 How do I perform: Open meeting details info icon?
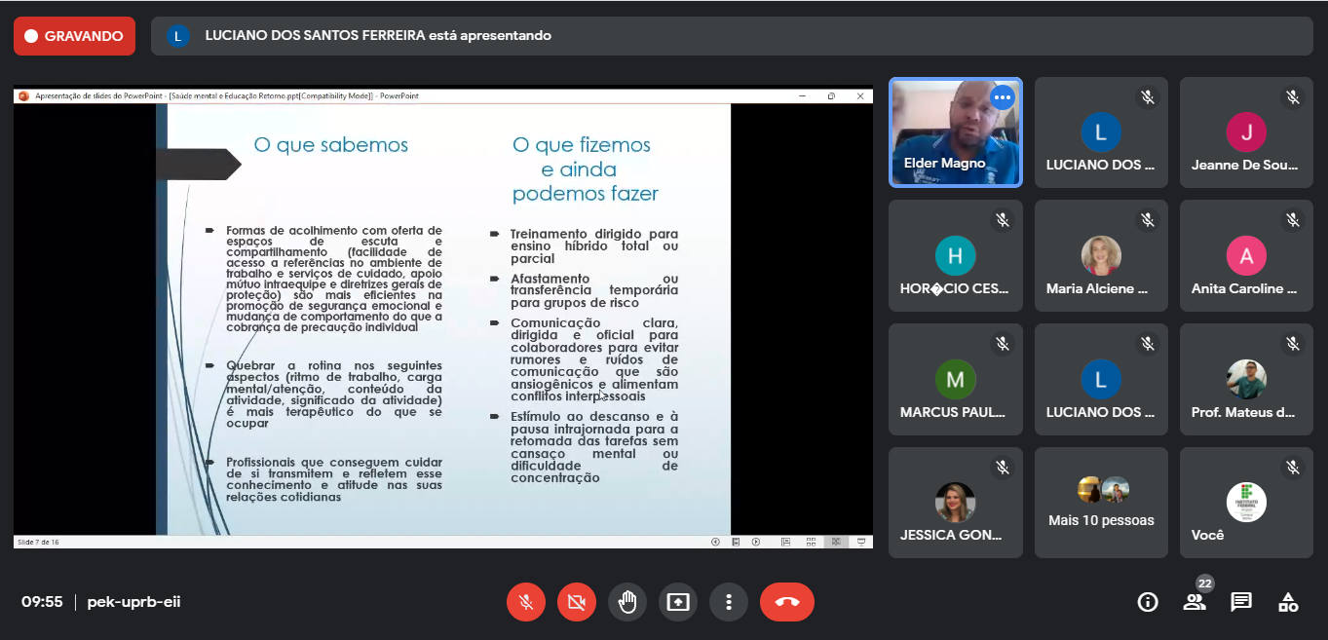1148,602
